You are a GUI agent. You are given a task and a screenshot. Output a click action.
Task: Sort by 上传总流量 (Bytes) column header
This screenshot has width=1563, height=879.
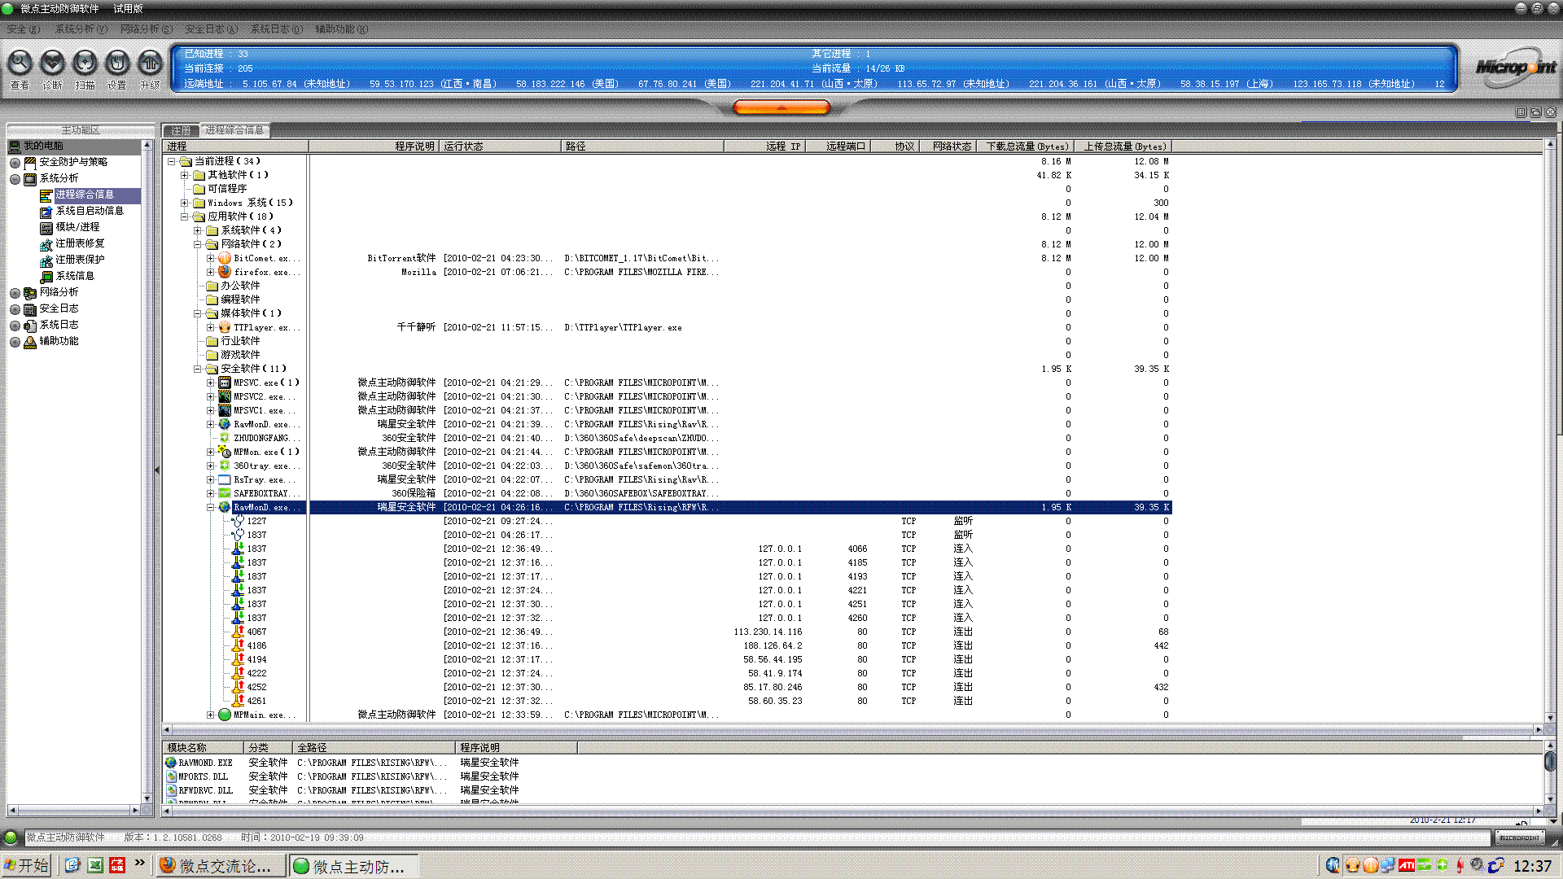point(1123,146)
